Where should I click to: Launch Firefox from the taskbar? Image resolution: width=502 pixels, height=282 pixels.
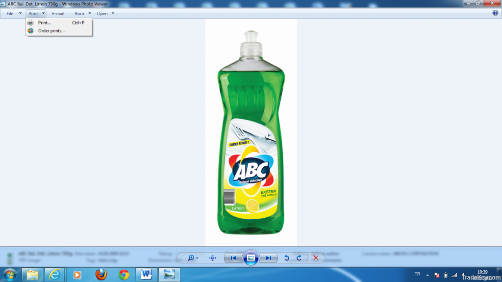pyautogui.click(x=101, y=275)
